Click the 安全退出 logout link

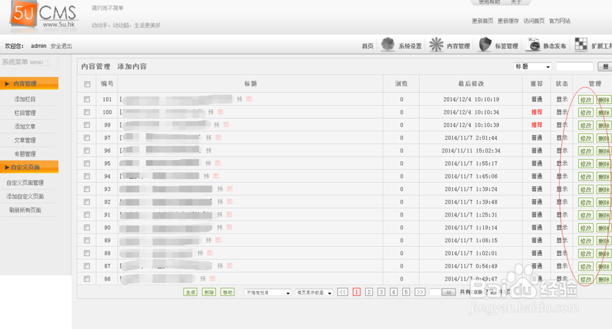coord(61,46)
